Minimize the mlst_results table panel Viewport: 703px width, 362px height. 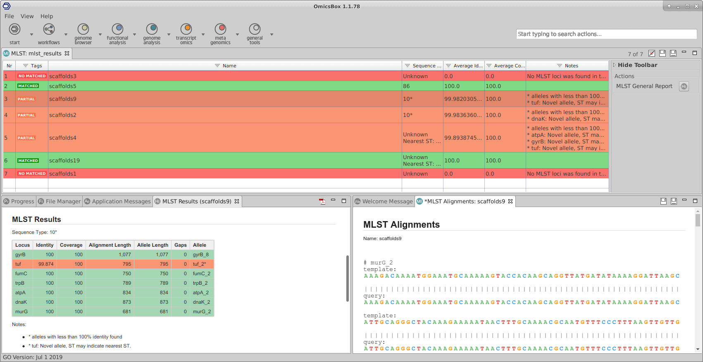click(x=684, y=52)
